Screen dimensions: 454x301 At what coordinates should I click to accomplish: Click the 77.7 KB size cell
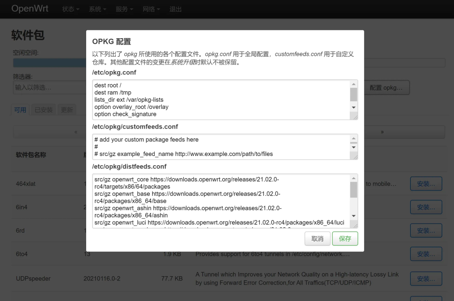coord(172,279)
